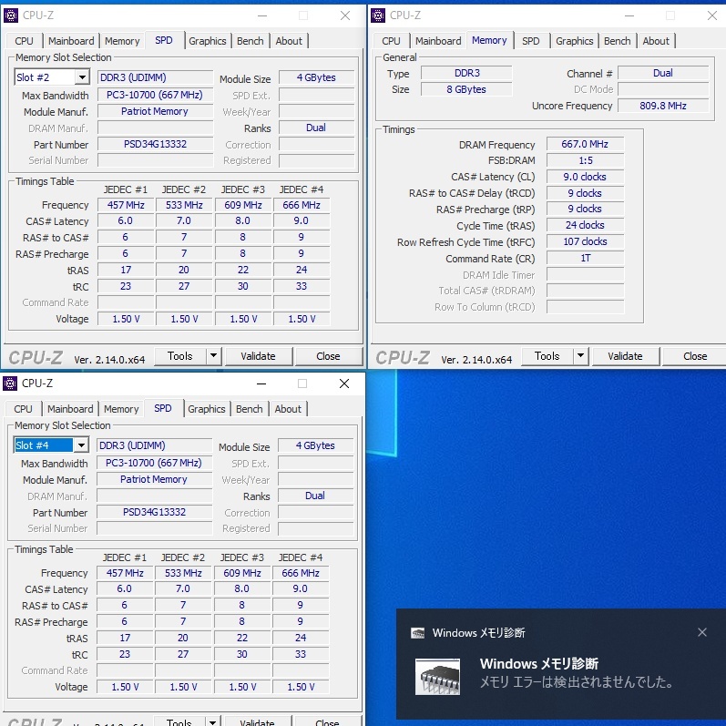The image size is (726, 726).
Task: Select SPD tab in top-left window
Action: (x=164, y=40)
